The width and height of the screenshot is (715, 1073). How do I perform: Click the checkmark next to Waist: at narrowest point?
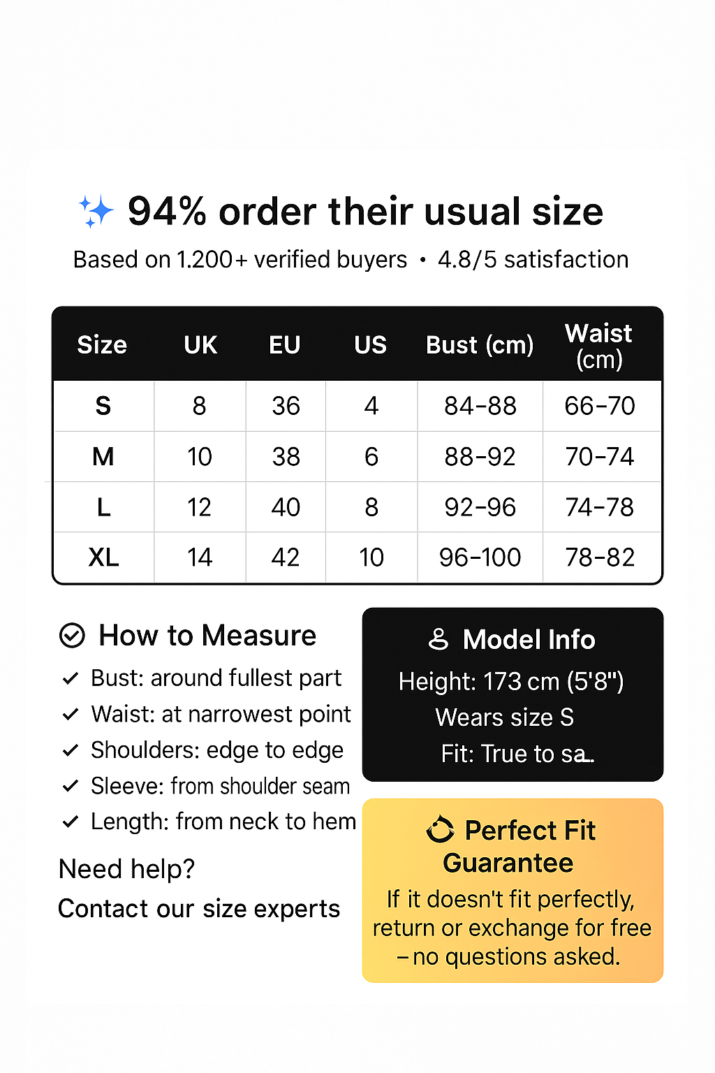(x=71, y=715)
